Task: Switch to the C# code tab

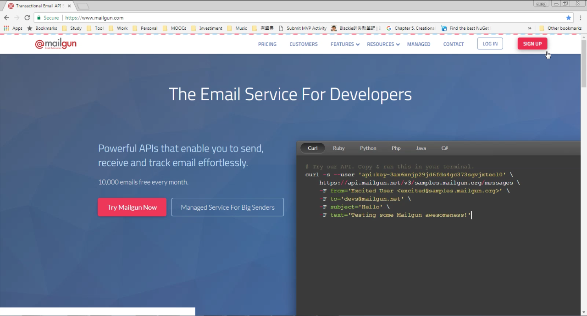Action: coord(445,148)
